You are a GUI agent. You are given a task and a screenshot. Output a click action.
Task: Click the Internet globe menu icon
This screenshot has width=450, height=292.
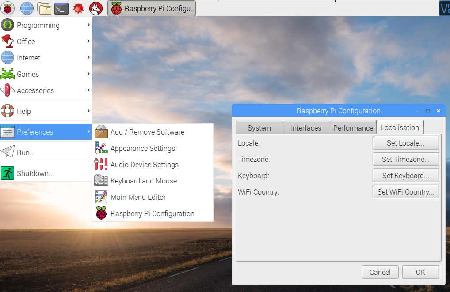[x=8, y=57]
